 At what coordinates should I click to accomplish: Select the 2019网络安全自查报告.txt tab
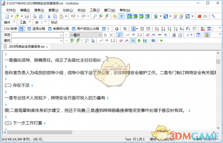(x=26, y=47)
